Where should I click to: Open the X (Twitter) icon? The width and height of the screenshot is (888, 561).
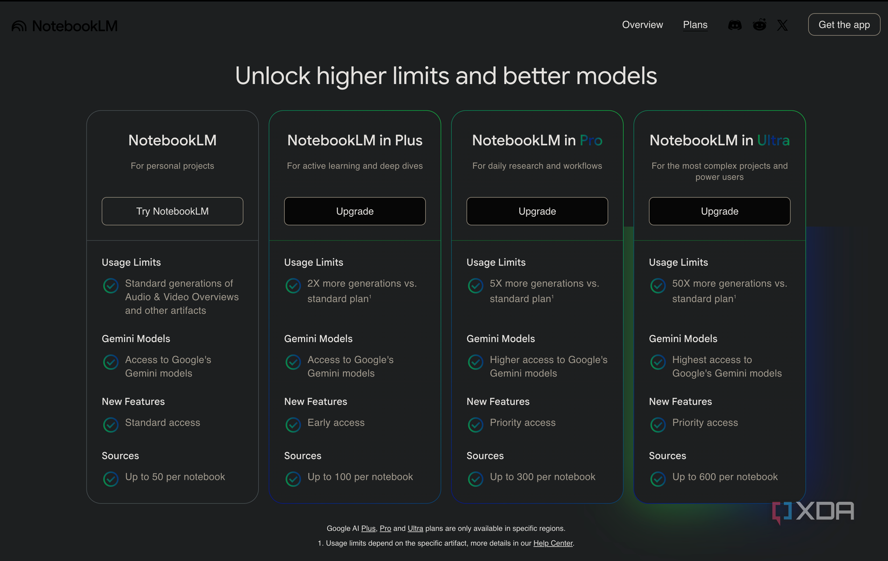[x=782, y=24]
